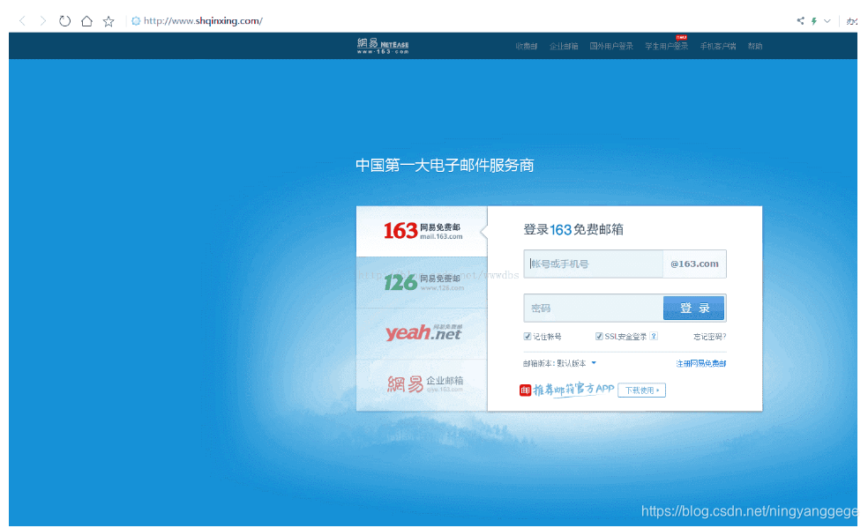Select the 163 网易免费邮 tab
Viewport: 868px width, 528px height.
[x=422, y=231]
